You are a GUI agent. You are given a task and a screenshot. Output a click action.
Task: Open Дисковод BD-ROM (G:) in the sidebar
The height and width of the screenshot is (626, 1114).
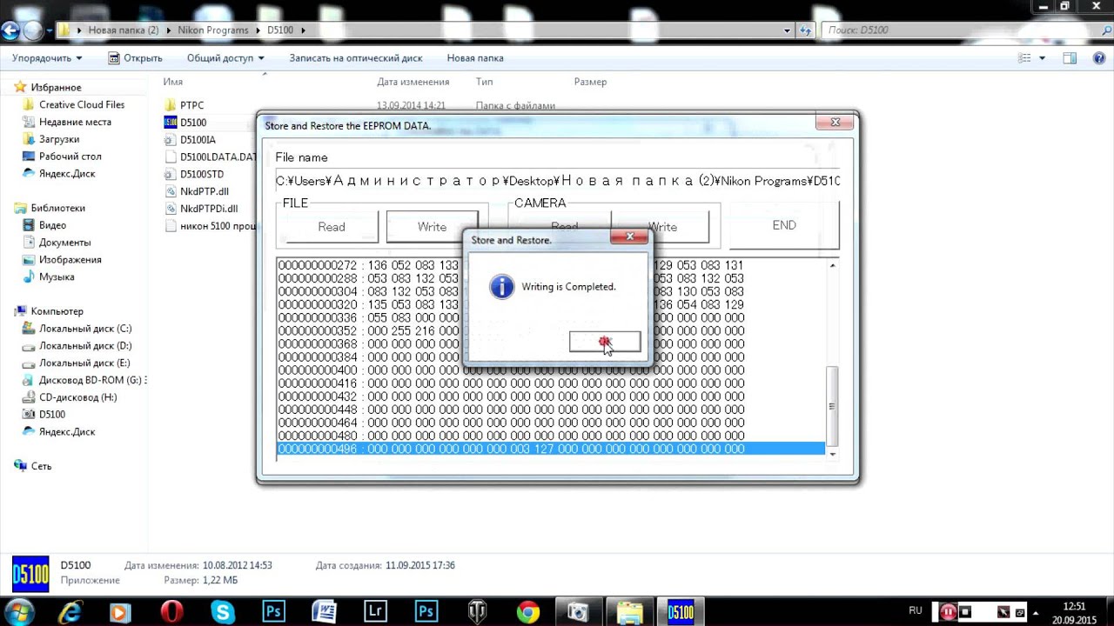click(x=92, y=380)
